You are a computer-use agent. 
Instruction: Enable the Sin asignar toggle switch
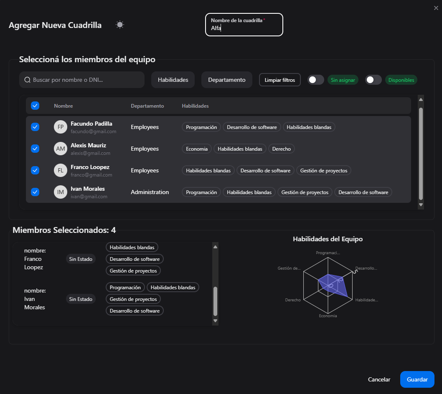coord(316,80)
